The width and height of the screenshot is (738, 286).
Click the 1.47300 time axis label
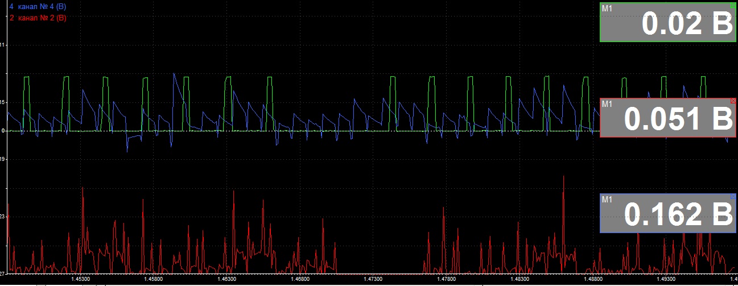point(373,279)
